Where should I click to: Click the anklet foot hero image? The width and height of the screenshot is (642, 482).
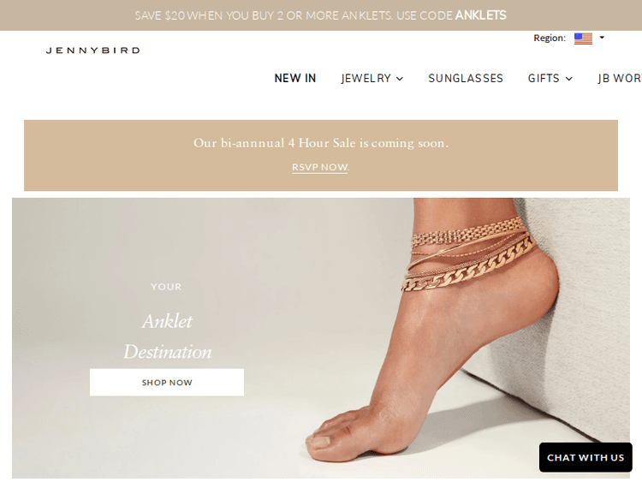(321, 338)
